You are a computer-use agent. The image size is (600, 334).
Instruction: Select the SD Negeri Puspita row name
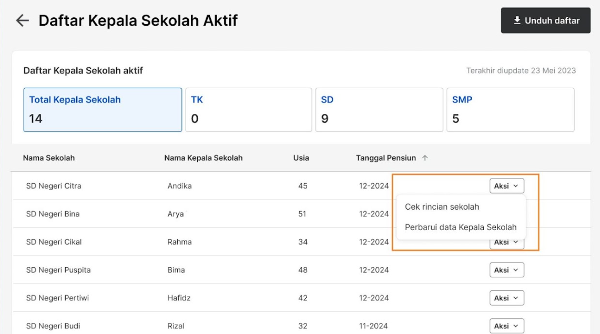[x=58, y=270]
